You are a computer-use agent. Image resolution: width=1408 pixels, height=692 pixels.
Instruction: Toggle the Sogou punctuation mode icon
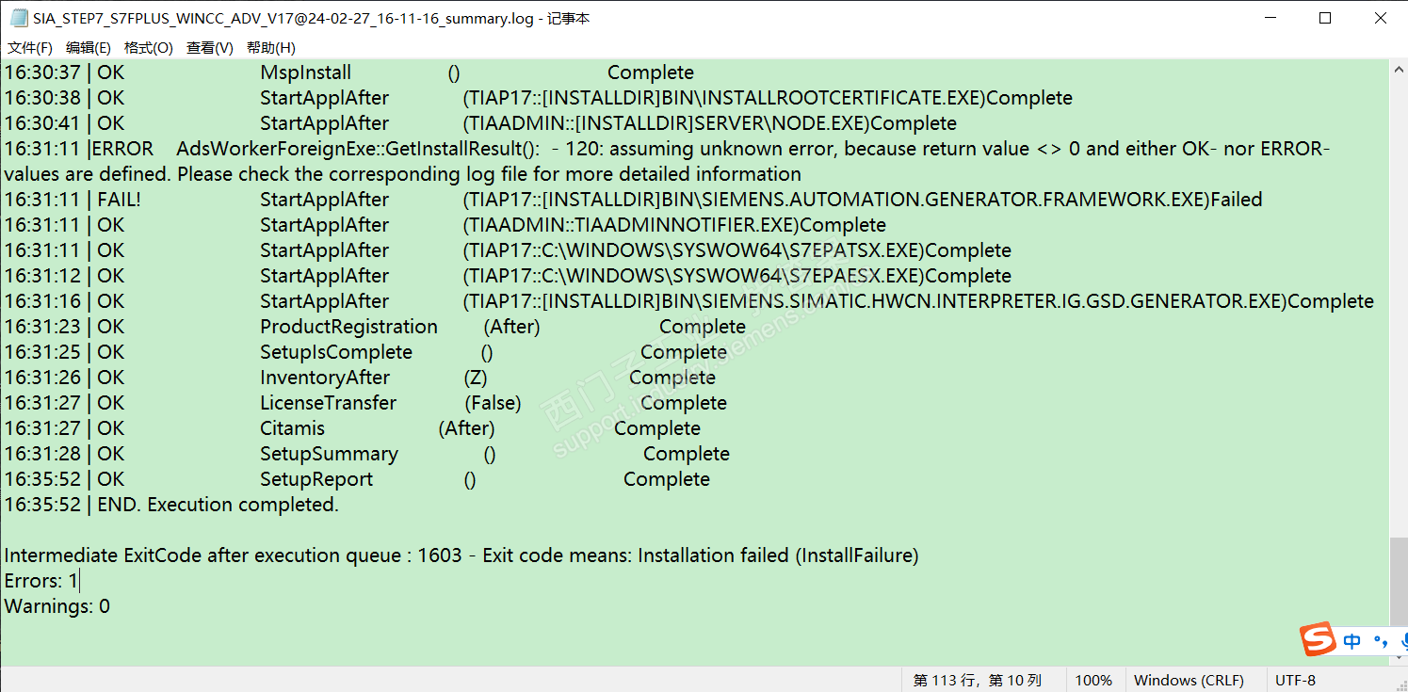point(1381,642)
